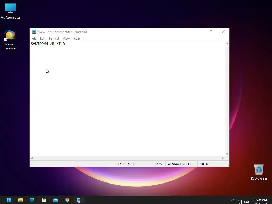
Task: Click the Ln 1, Col 17 status indicator
Action: point(126,164)
